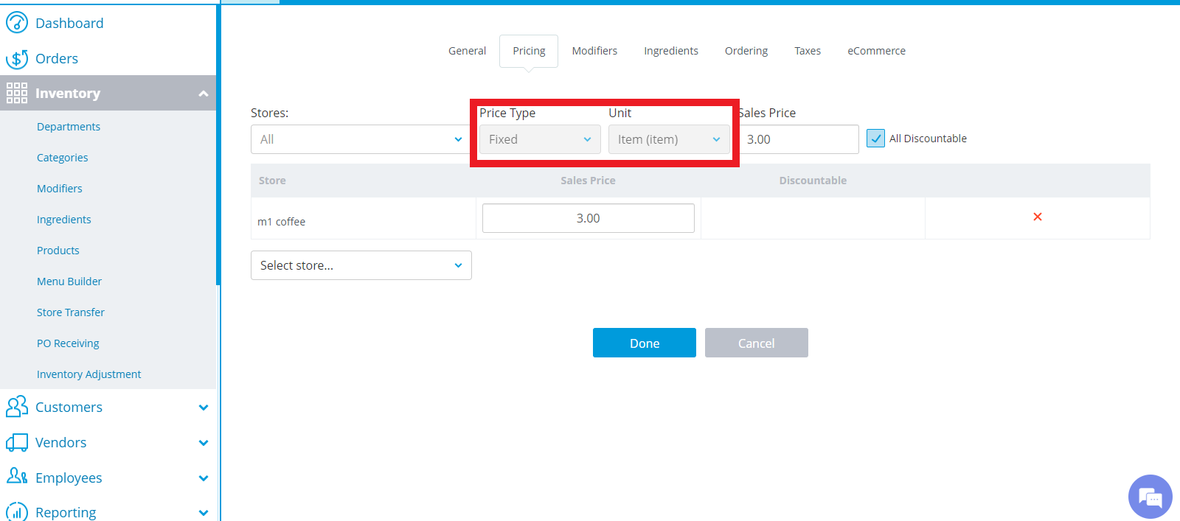The height and width of the screenshot is (521, 1180).
Task: Go to Products in the sidebar
Action: tap(58, 251)
